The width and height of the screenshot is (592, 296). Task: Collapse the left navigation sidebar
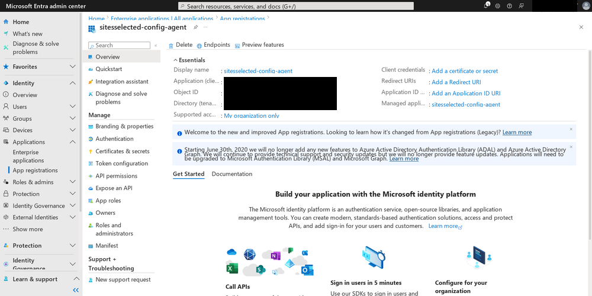point(76,290)
